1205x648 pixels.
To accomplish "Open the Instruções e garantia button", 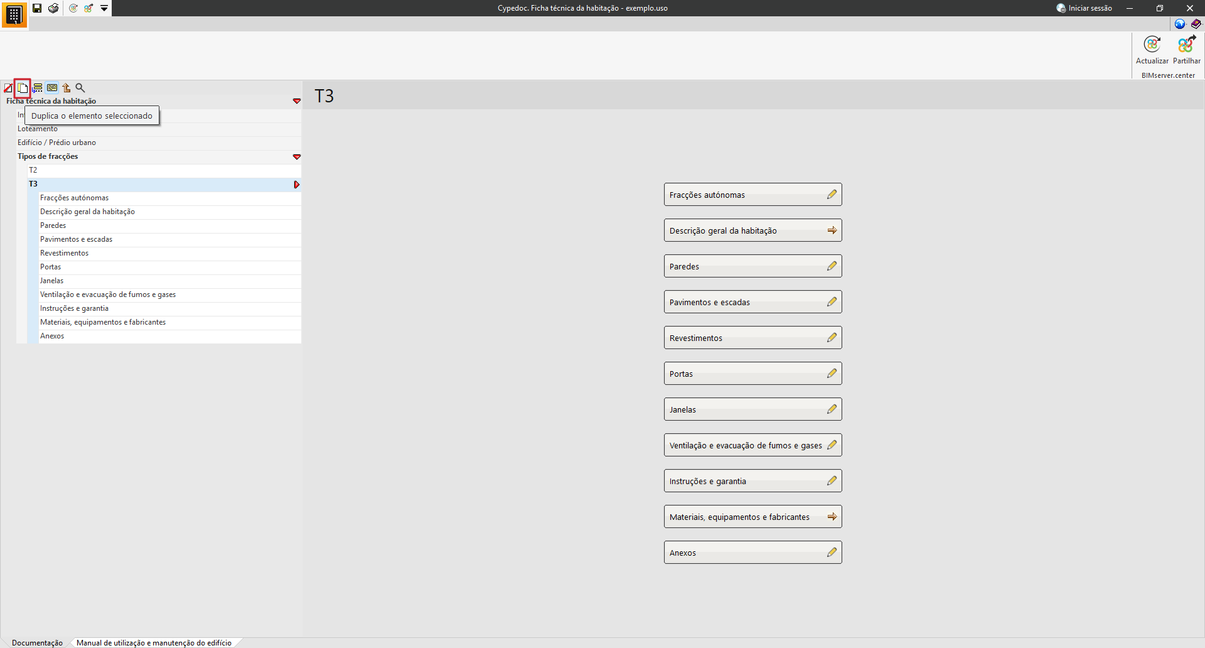I will (x=753, y=481).
